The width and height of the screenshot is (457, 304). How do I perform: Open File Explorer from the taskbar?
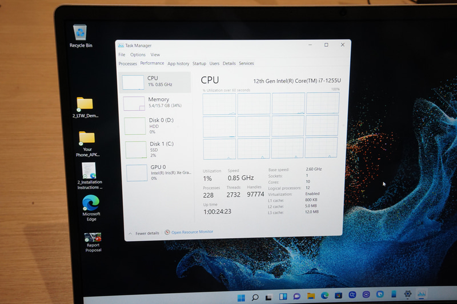point(311,296)
